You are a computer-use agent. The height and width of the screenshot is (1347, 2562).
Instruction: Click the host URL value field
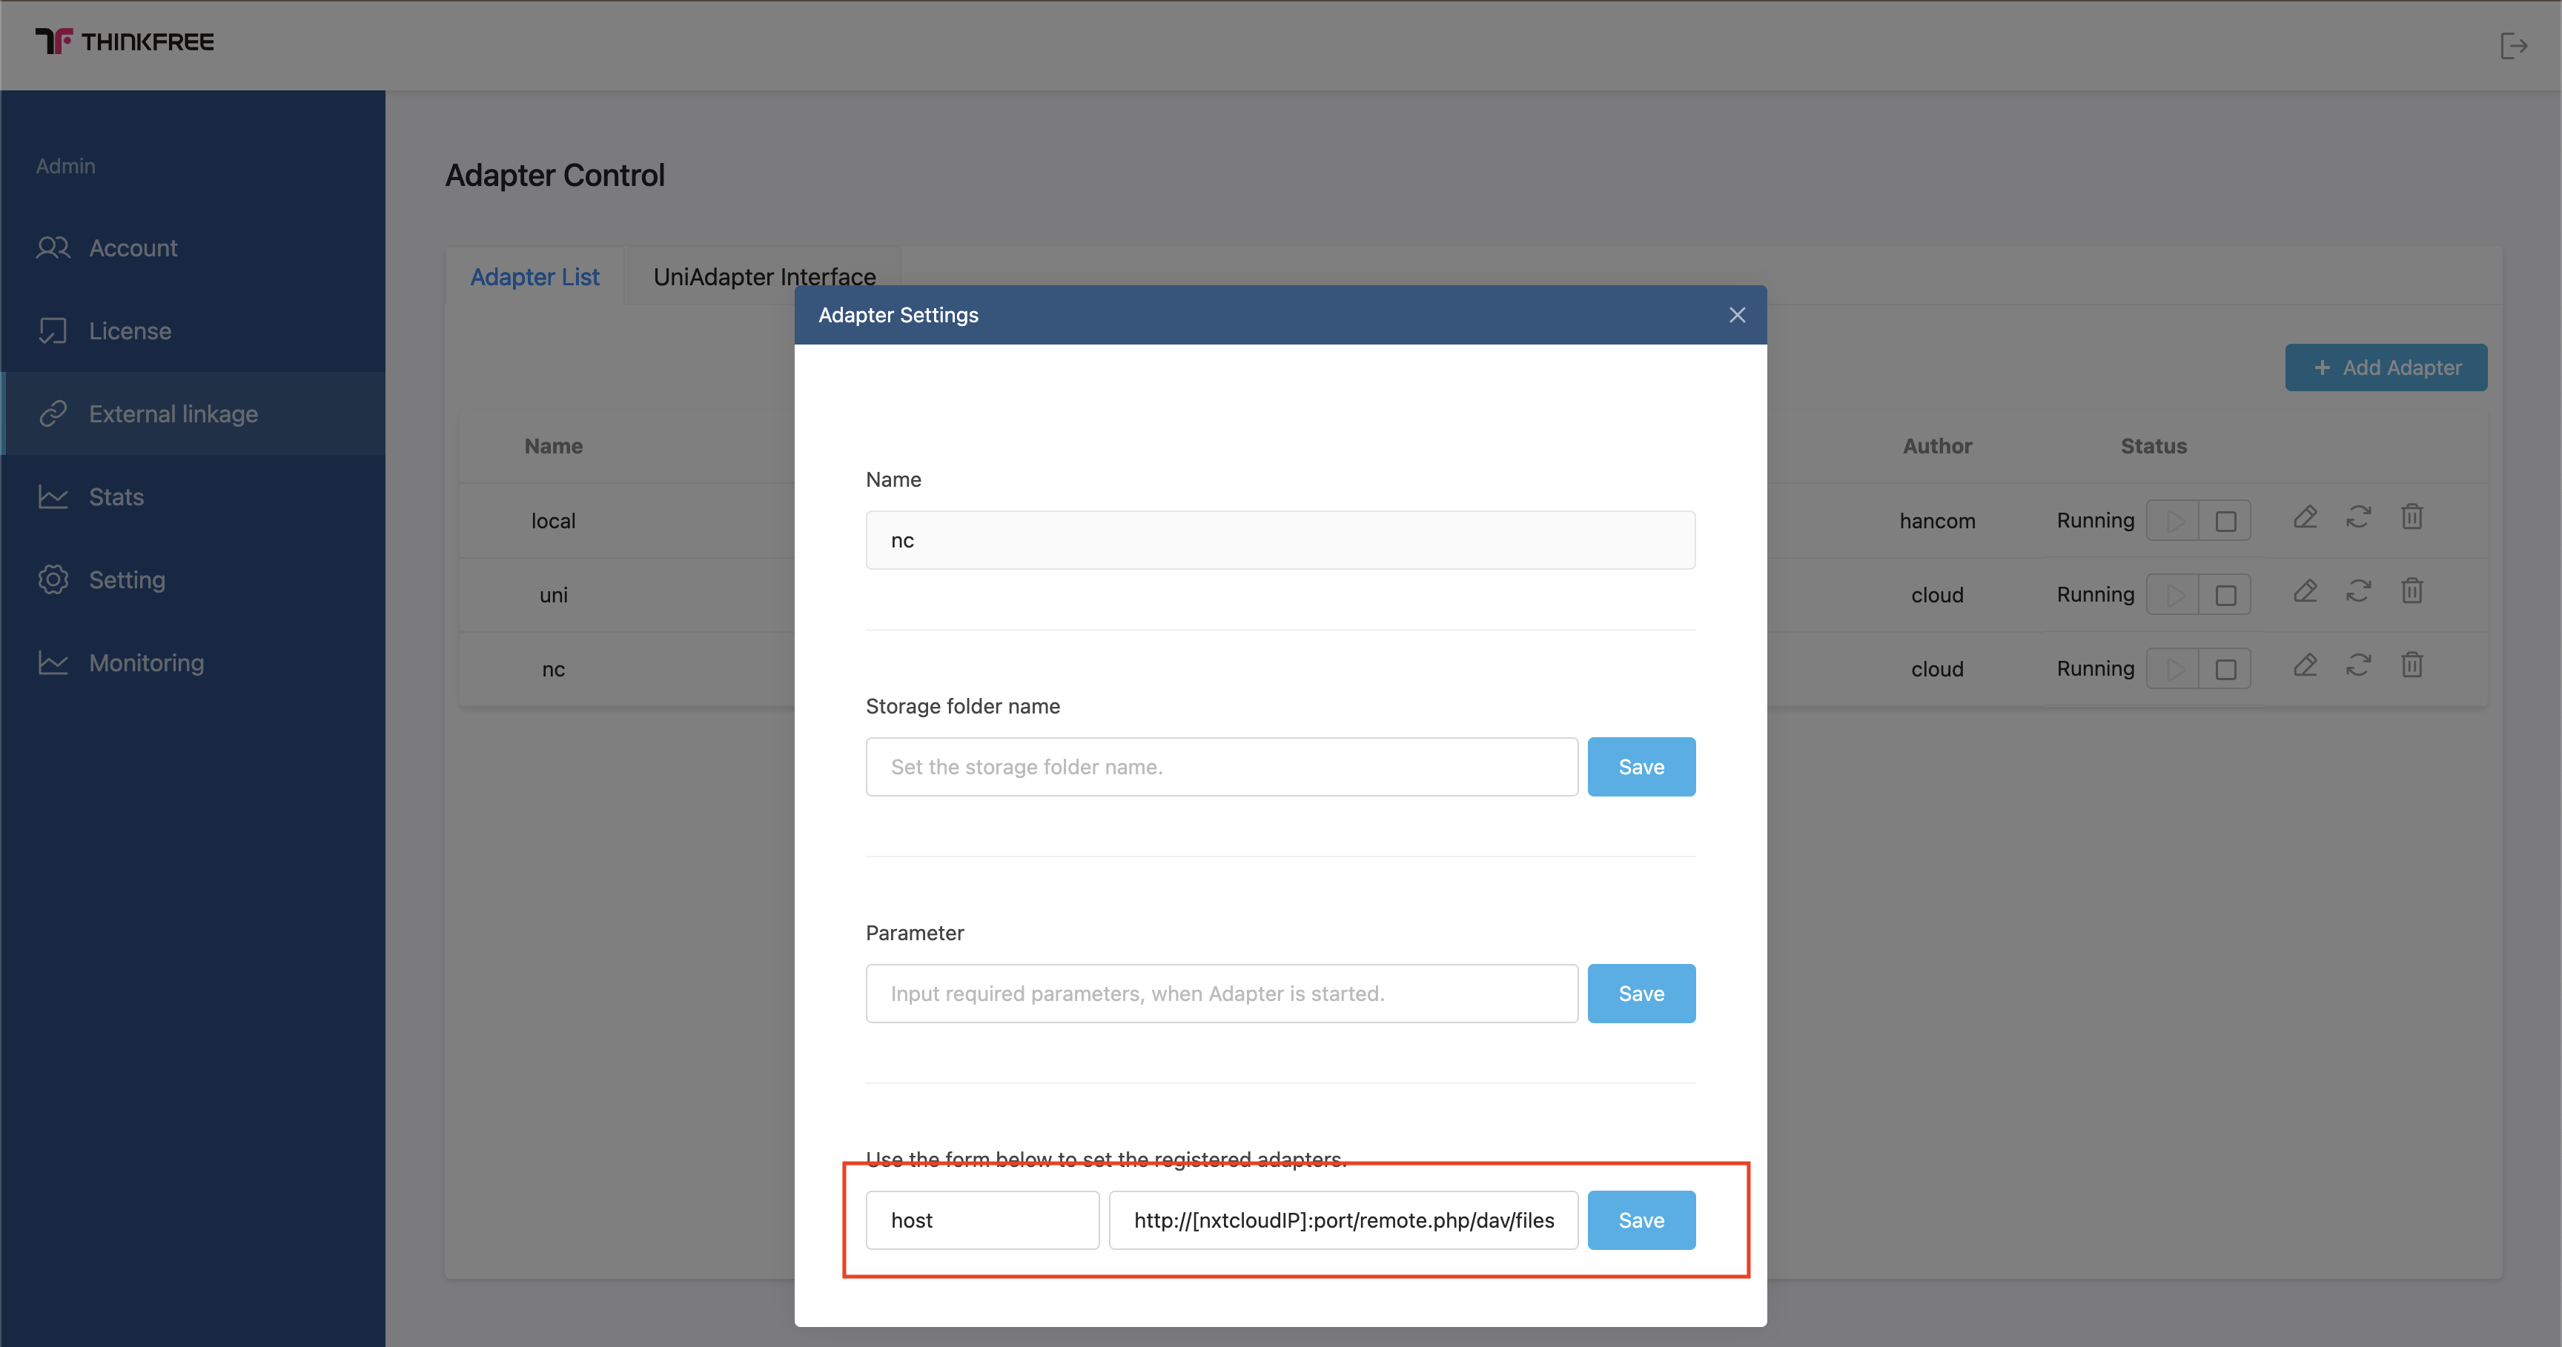1343,1220
